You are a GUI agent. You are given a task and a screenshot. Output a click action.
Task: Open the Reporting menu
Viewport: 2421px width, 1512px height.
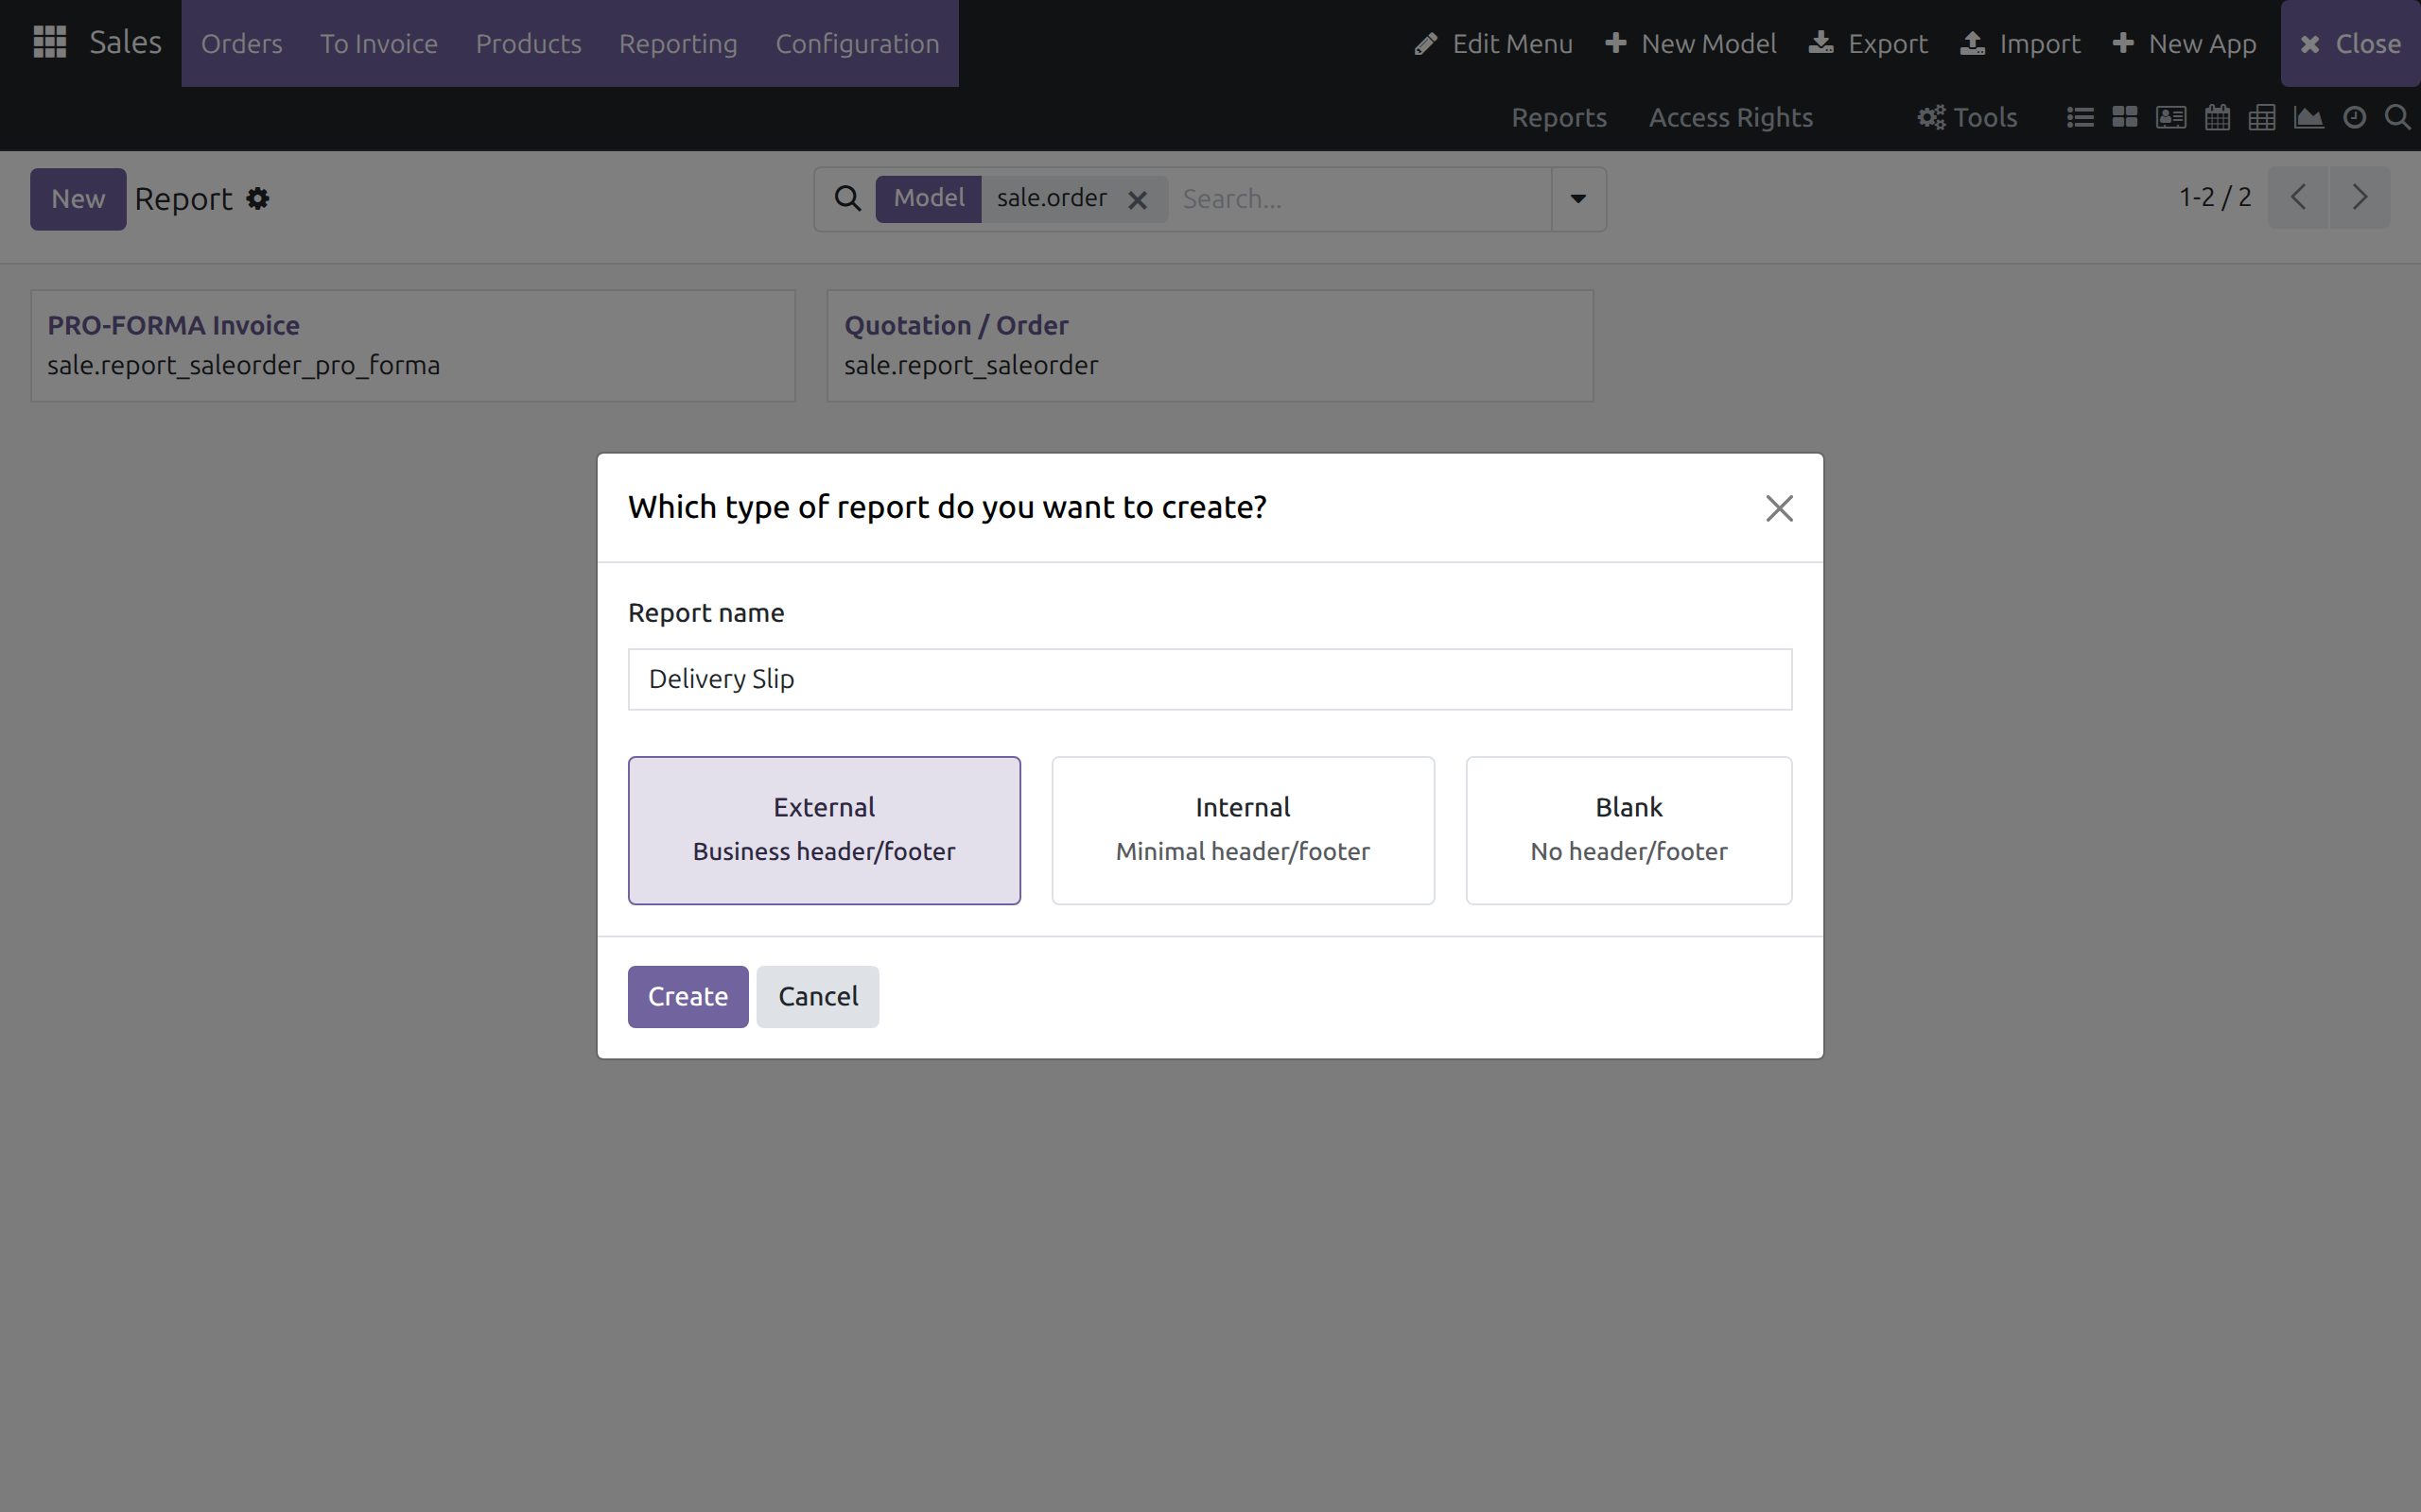pos(677,43)
